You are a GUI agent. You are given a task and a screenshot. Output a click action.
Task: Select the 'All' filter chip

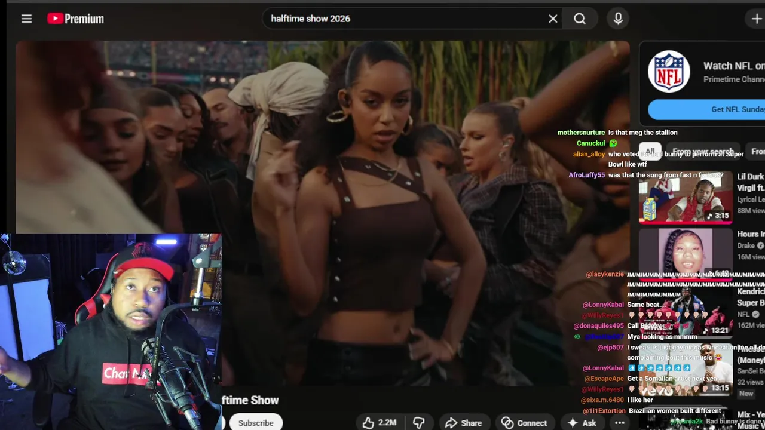tap(650, 151)
